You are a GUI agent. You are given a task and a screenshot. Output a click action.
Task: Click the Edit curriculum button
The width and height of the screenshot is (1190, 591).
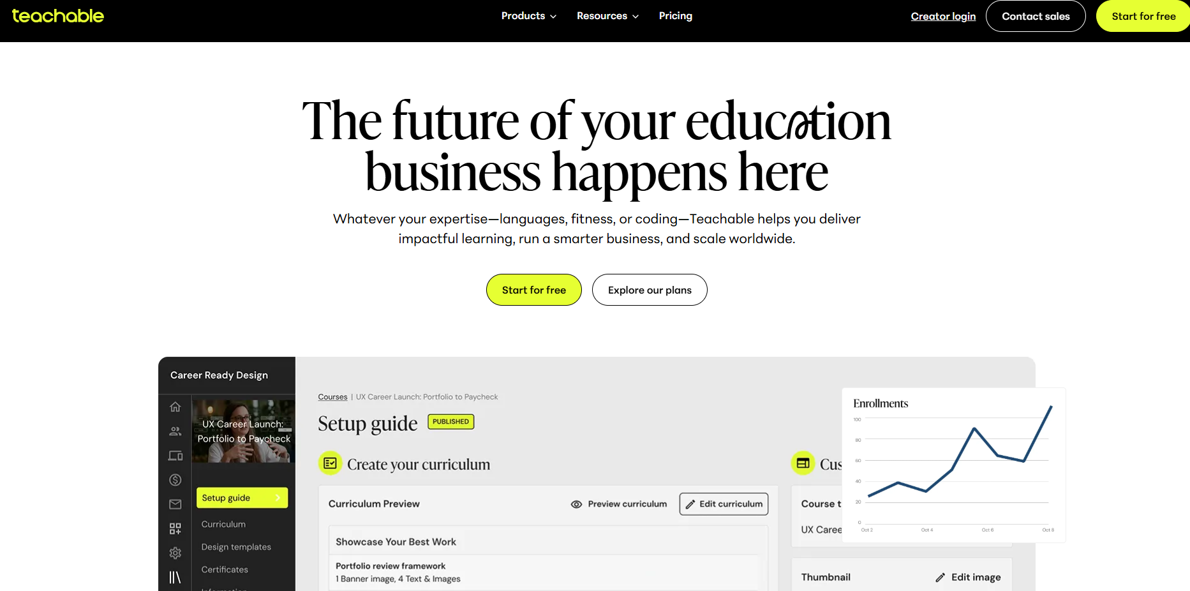tap(724, 504)
